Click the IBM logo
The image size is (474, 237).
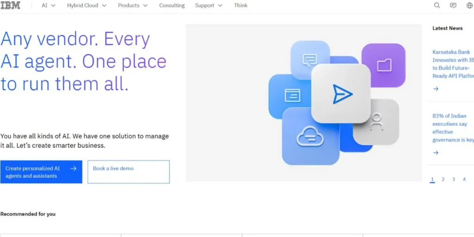coord(10,6)
